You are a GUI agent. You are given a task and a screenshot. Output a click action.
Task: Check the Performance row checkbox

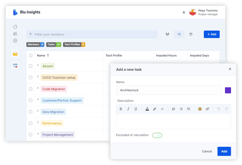[31, 123]
